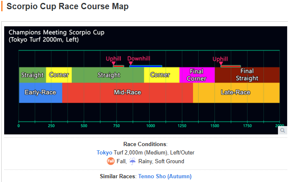Click the 'Similar Races' label
The height and width of the screenshot is (182, 288).
[x=118, y=176]
